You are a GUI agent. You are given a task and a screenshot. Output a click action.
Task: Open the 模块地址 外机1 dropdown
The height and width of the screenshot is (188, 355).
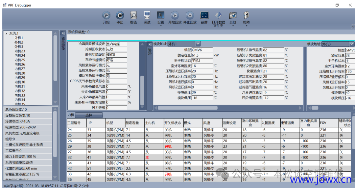click(x=198, y=44)
